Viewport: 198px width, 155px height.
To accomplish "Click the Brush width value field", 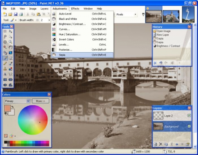I will [x=43, y=20].
